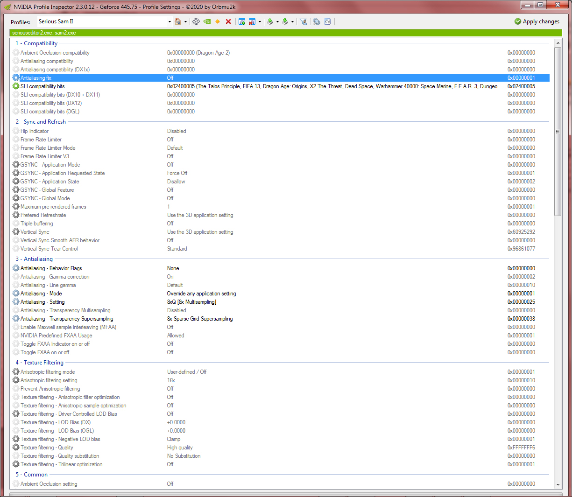Select the home icon to reset current profile
Viewport: 572px width, 497px height.
(178, 21)
